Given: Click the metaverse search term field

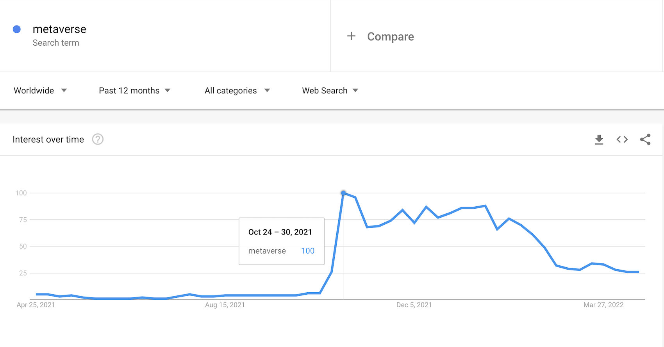Looking at the screenshot, I should coord(59,29).
